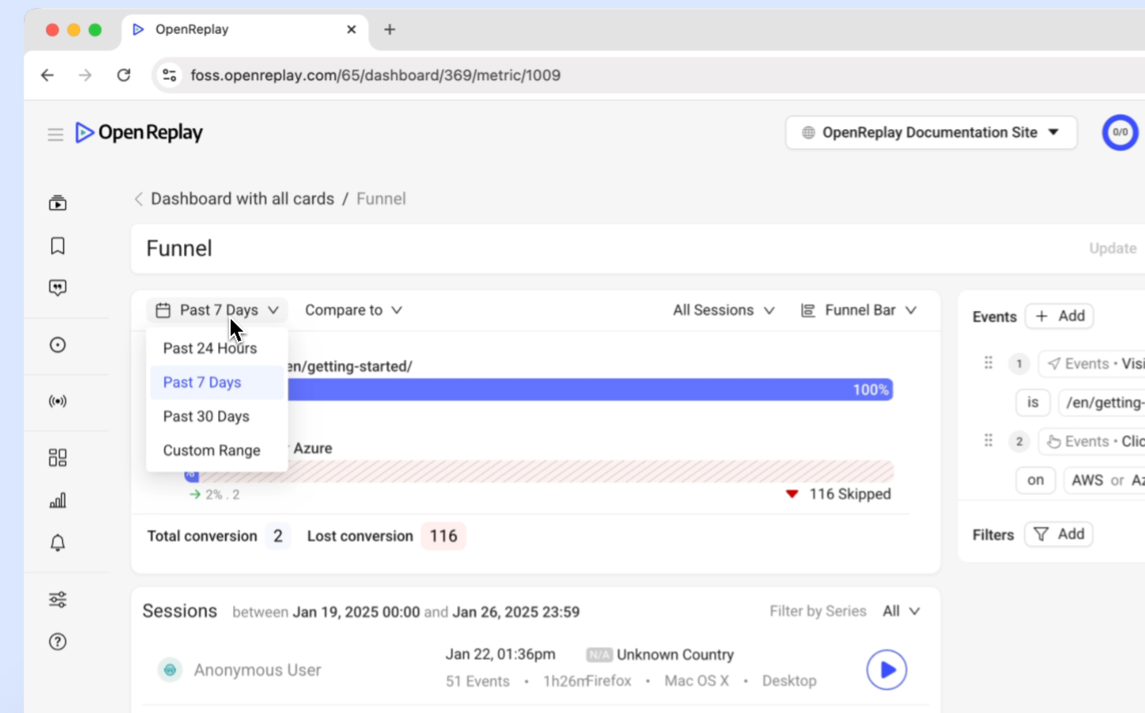Click the Add events button
This screenshot has width=1145, height=713.
pyautogui.click(x=1059, y=316)
